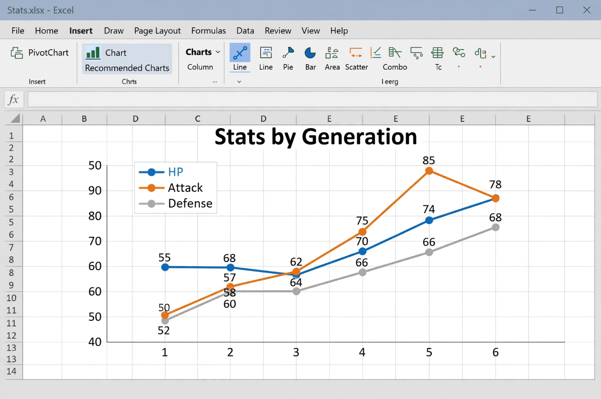The width and height of the screenshot is (601, 399).
Task: Open the File menu
Action: [18, 31]
